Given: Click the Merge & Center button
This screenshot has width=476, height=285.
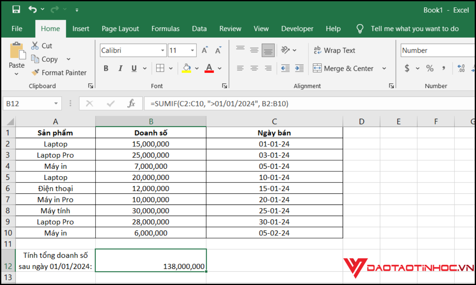Looking at the screenshot, I should [343, 68].
